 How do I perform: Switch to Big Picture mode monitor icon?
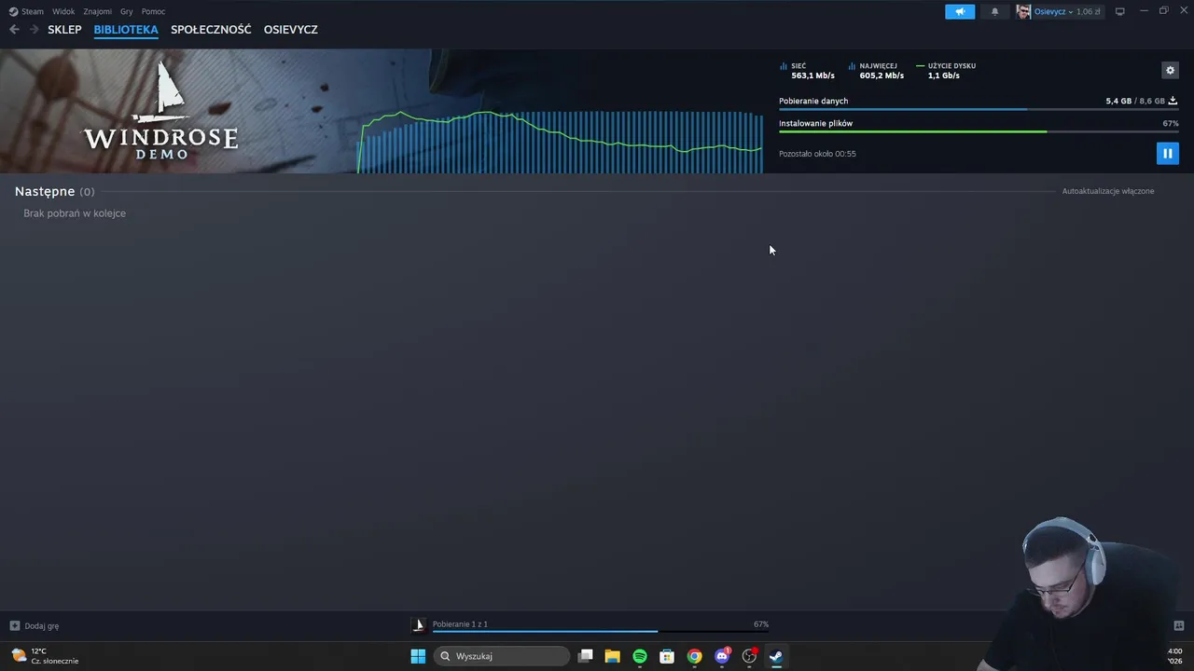coord(1120,11)
